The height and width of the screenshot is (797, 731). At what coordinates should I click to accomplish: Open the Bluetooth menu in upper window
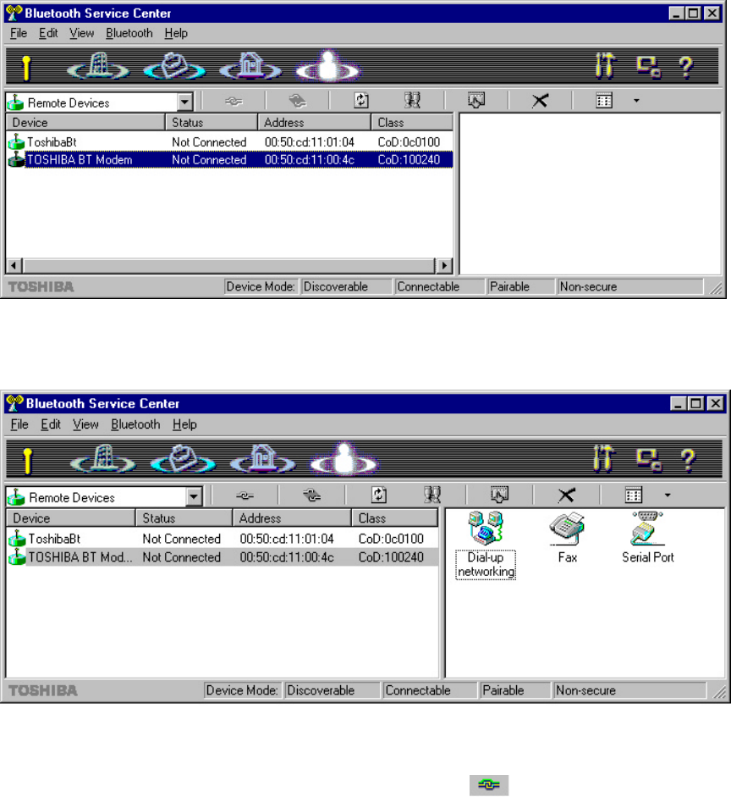click(129, 33)
